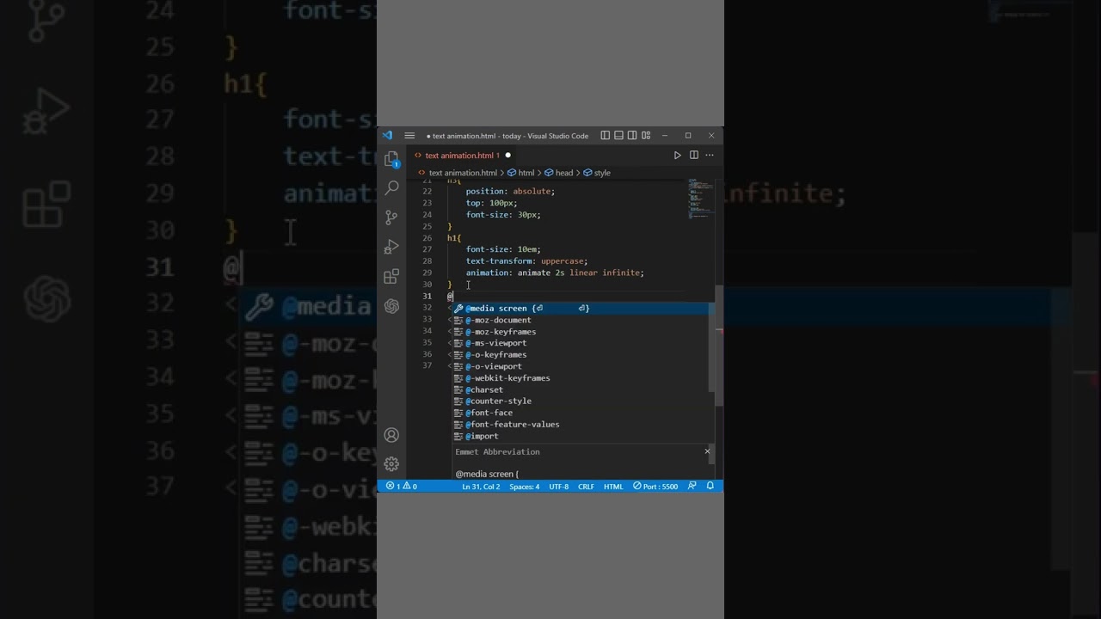Change line ending via CRLF status item
The height and width of the screenshot is (619, 1101).
[x=586, y=487]
